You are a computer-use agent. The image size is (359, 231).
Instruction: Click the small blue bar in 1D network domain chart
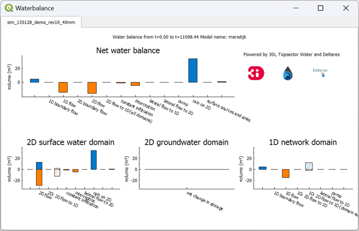[x=263, y=168]
